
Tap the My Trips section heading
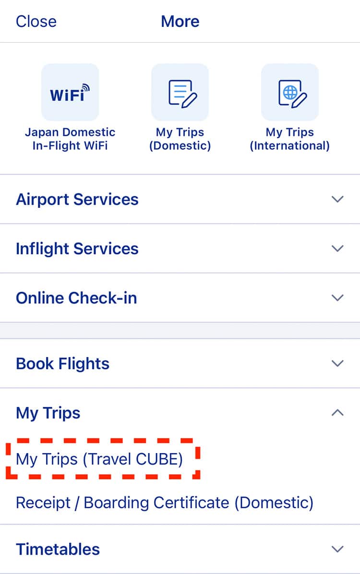[48, 413]
